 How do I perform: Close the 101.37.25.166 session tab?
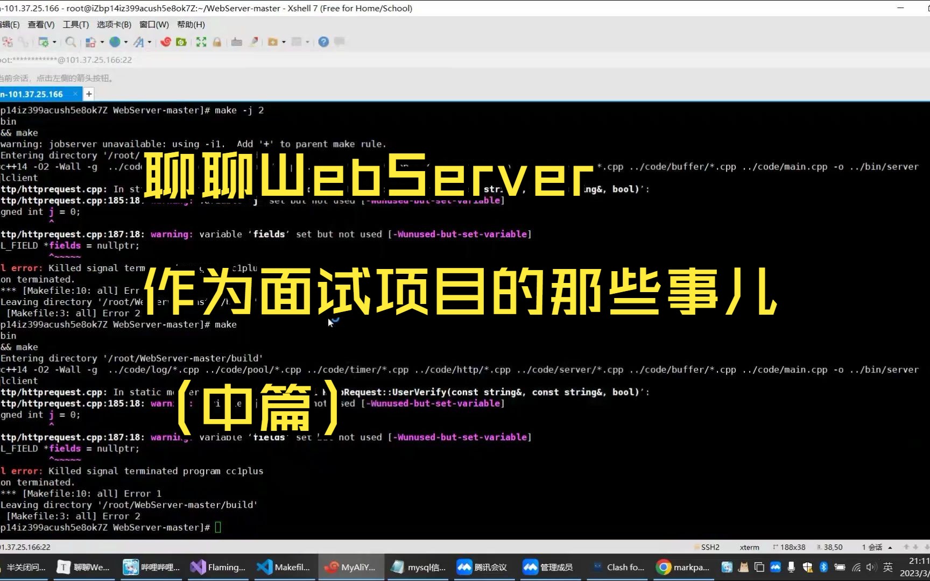pos(75,94)
